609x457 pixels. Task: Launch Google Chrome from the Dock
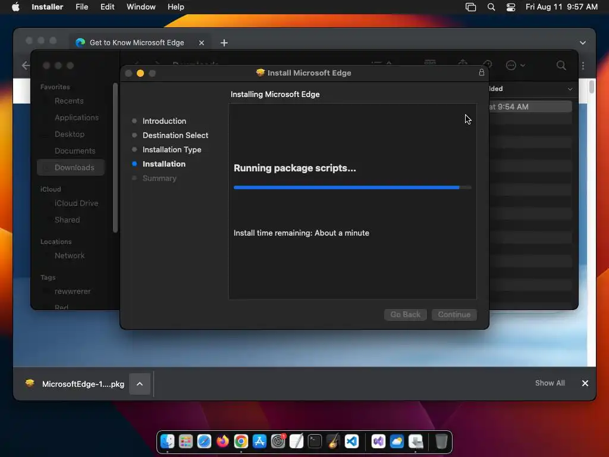click(x=241, y=442)
